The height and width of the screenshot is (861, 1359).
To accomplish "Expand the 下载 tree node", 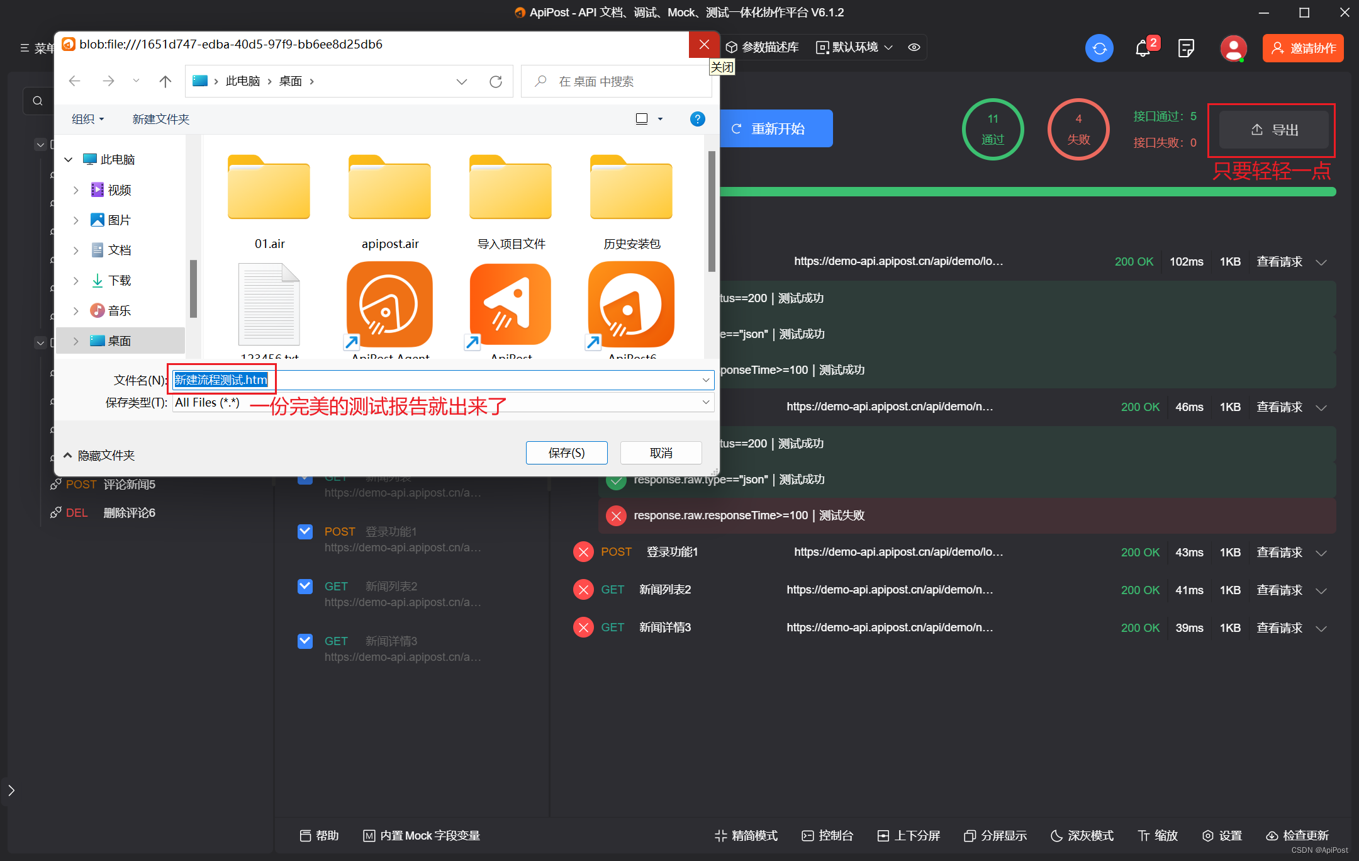I will point(76,281).
